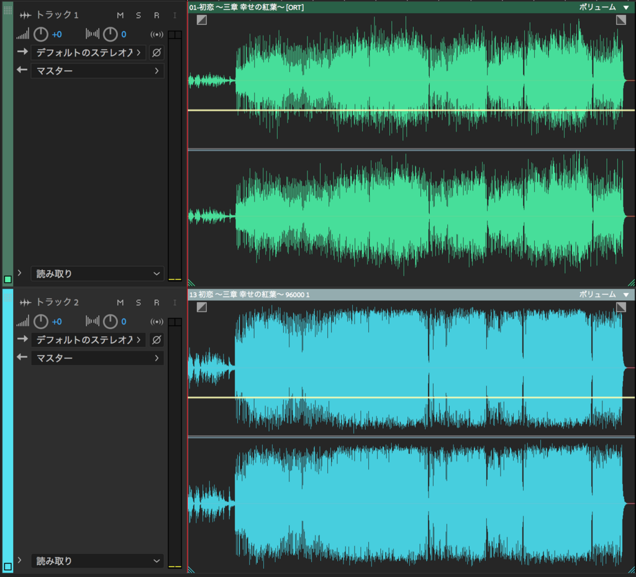This screenshot has height=577, width=636.
Task: Toggle Track 2 sum to mono icon
Action: pyautogui.click(x=157, y=321)
